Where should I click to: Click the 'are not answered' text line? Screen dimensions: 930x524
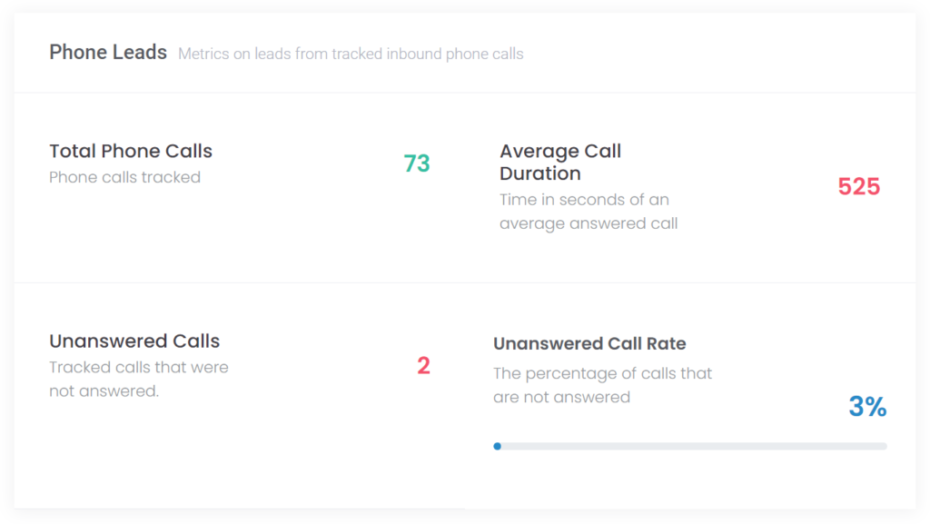pyautogui.click(x=561, y=397)
